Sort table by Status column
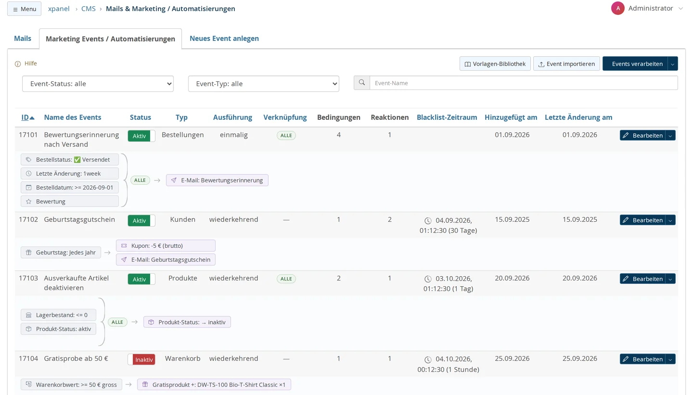The height and width of the screenshot is (395, 693). point(141,117)
